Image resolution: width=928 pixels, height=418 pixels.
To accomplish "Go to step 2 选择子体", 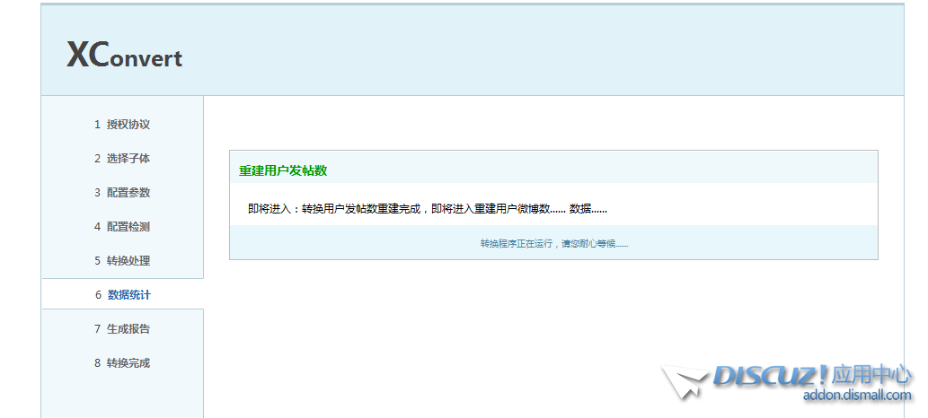I will point(122,159).
